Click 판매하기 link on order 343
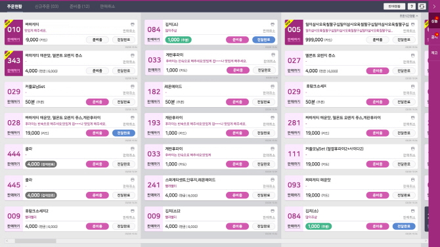Screen dimensions: 440x247 pyautogui.click(x=14, y=70)
